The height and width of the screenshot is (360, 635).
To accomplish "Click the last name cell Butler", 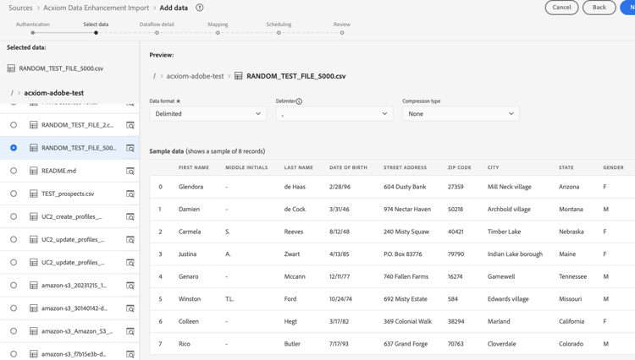I will [x=292, y=344].
